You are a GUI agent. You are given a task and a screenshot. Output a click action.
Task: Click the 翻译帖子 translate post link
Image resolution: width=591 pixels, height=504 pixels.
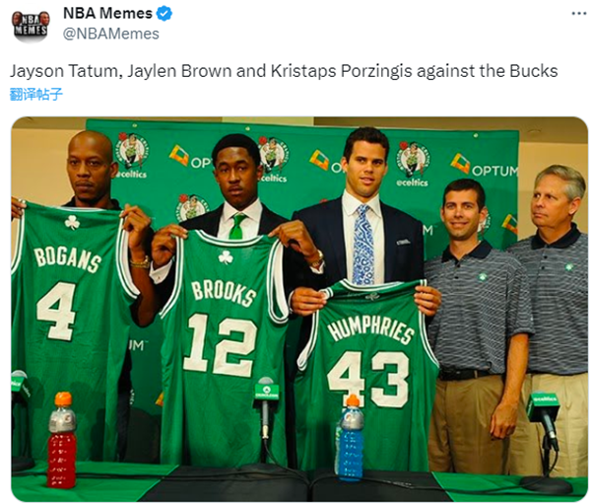pos(35,94)
